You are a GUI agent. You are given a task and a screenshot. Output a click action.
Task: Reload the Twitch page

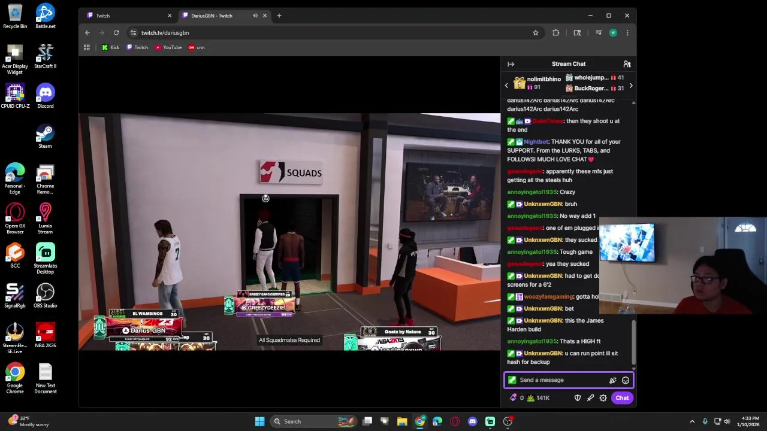click(x=116, y=33)
